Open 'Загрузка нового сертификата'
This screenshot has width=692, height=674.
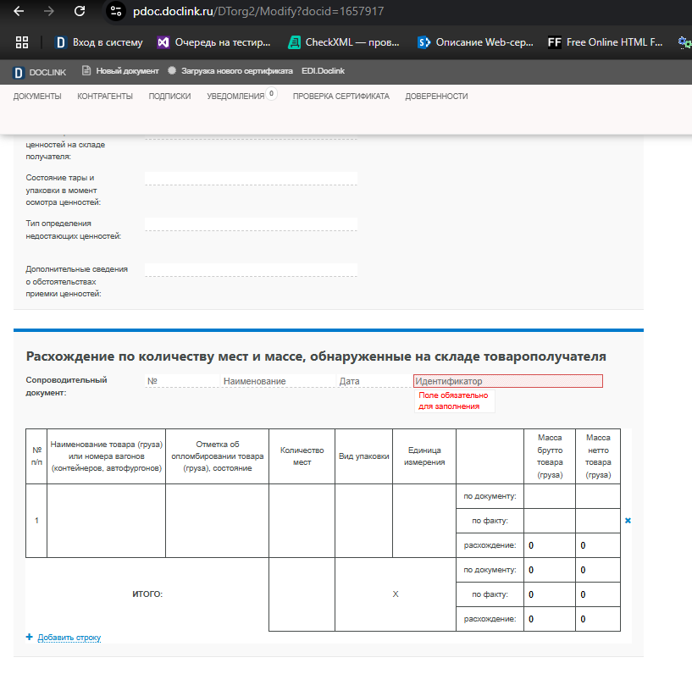230,71
